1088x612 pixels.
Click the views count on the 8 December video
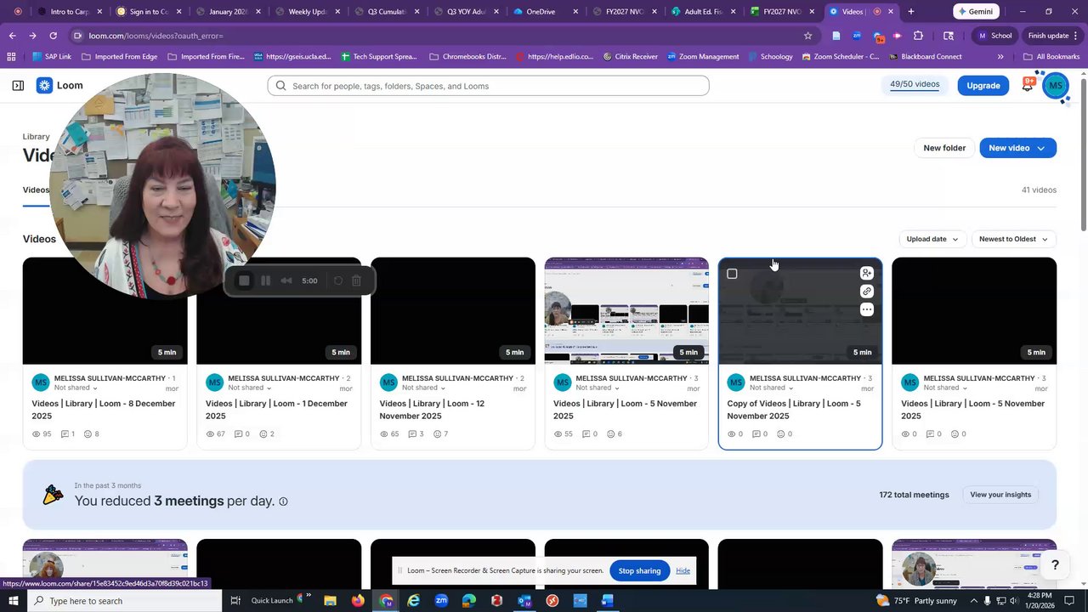coord(42,433)
